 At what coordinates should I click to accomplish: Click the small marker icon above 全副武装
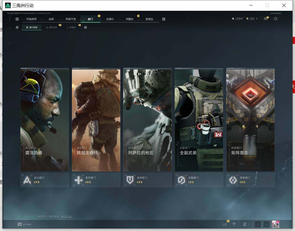pyautogui.click(x=178, y=143)
